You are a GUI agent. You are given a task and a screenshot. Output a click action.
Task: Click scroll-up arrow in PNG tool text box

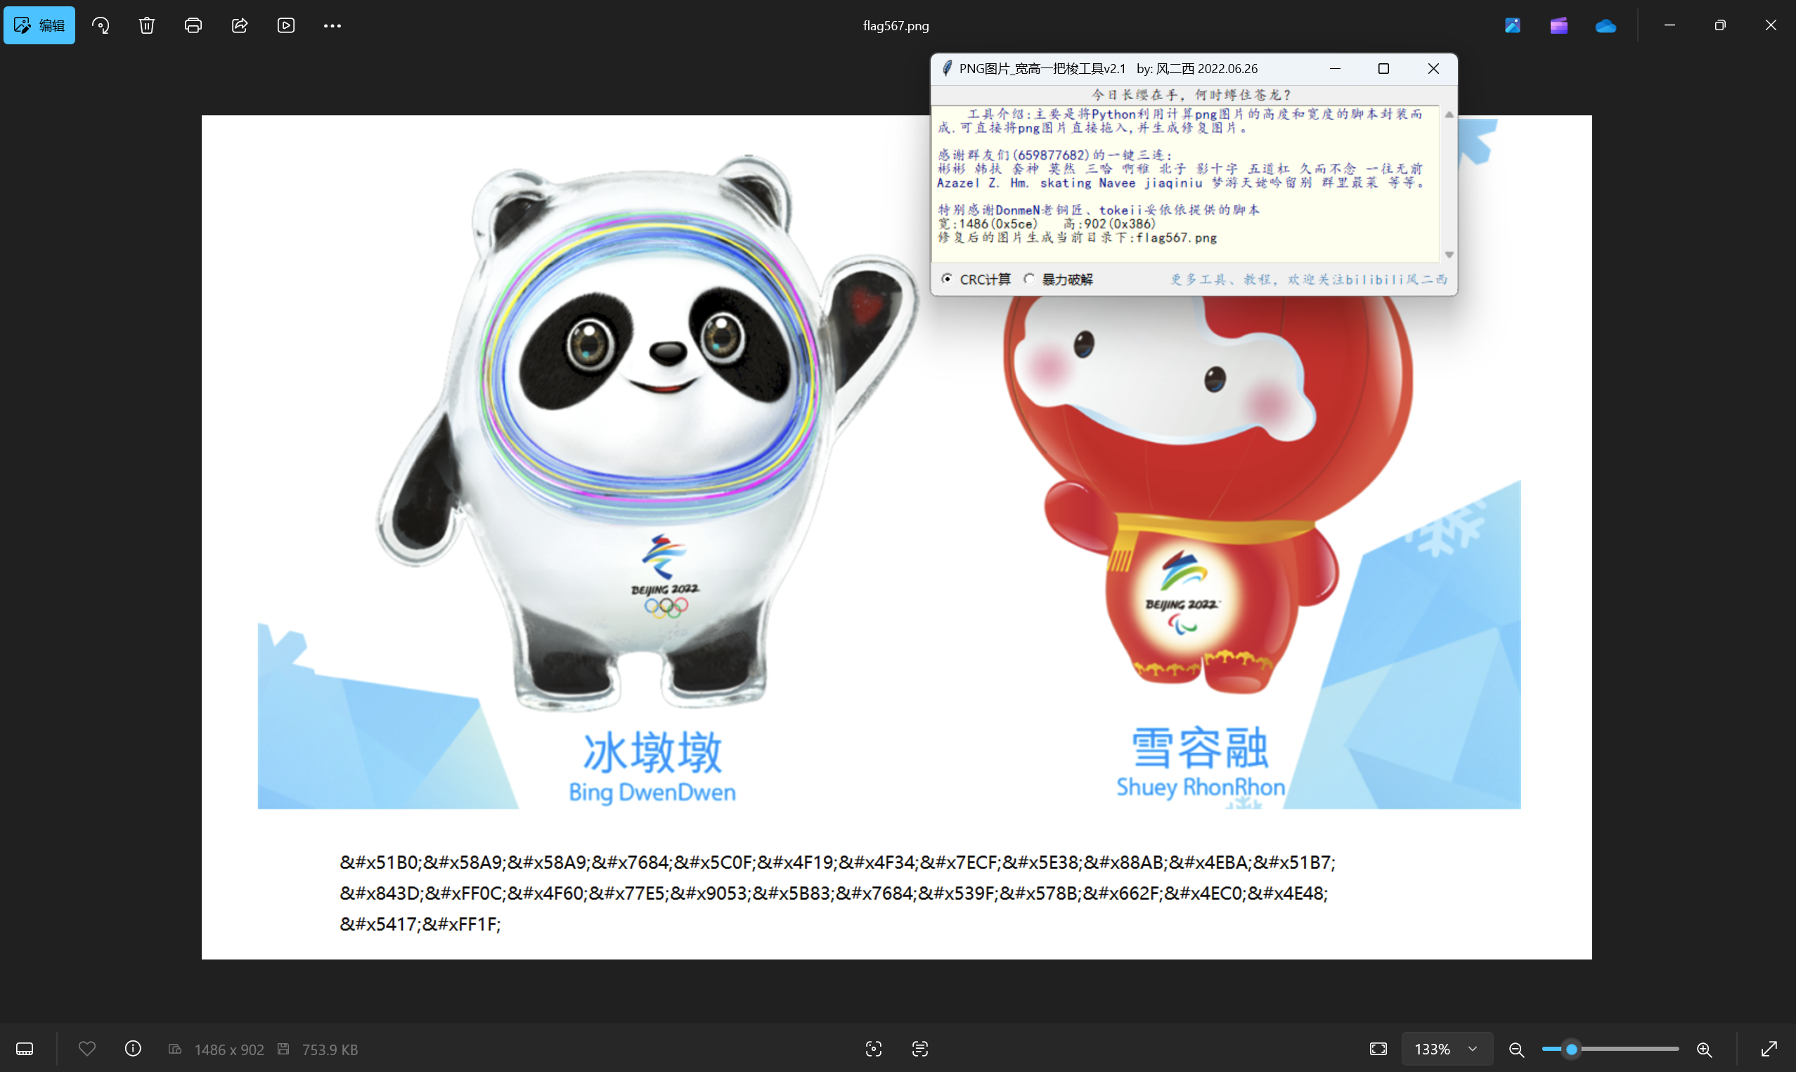(x=1449, y=115)
